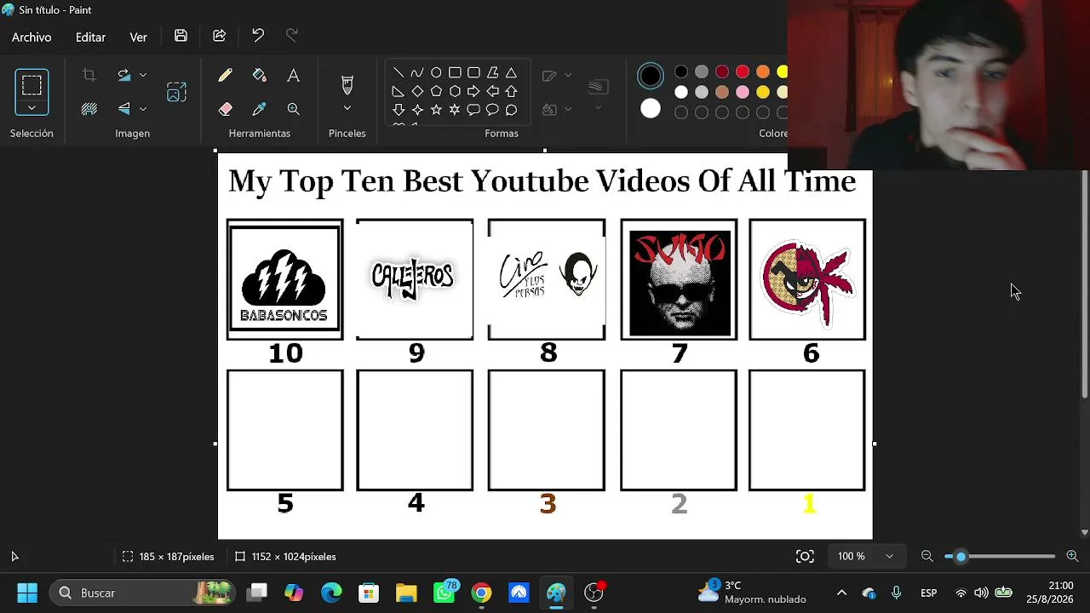
Task: Pick the black color swatch
Action: (681, 72)
